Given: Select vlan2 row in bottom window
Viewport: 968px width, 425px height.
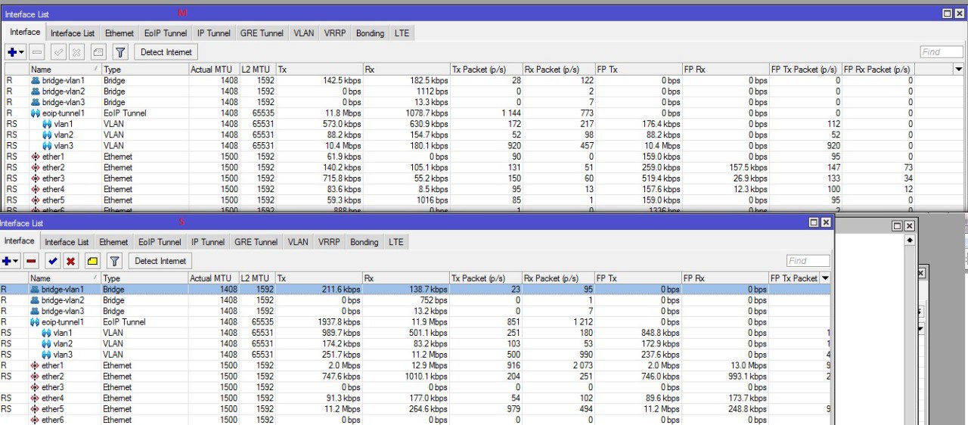Looking at the screenshot, I should point(415,343).
